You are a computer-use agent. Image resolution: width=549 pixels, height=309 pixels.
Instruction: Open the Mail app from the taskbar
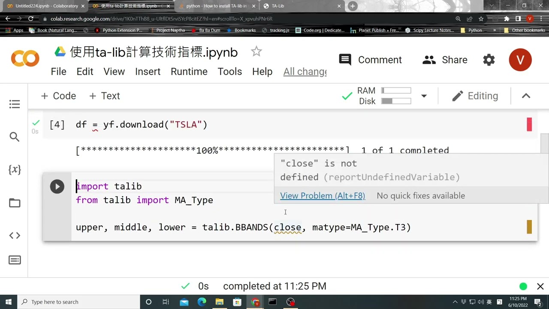click(x=184, y=302)
